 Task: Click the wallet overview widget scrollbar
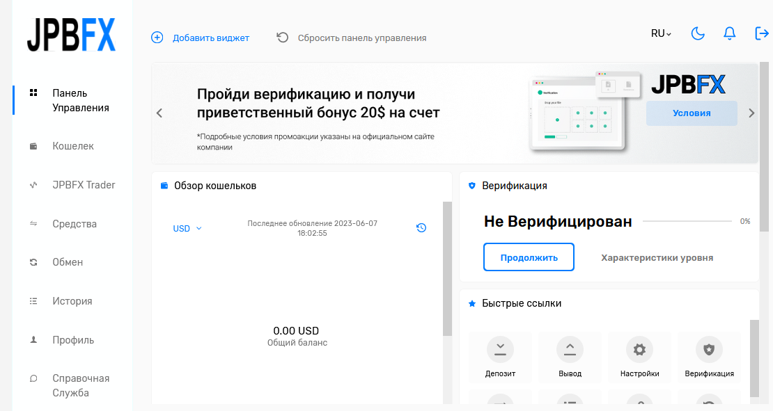point(447,268)
